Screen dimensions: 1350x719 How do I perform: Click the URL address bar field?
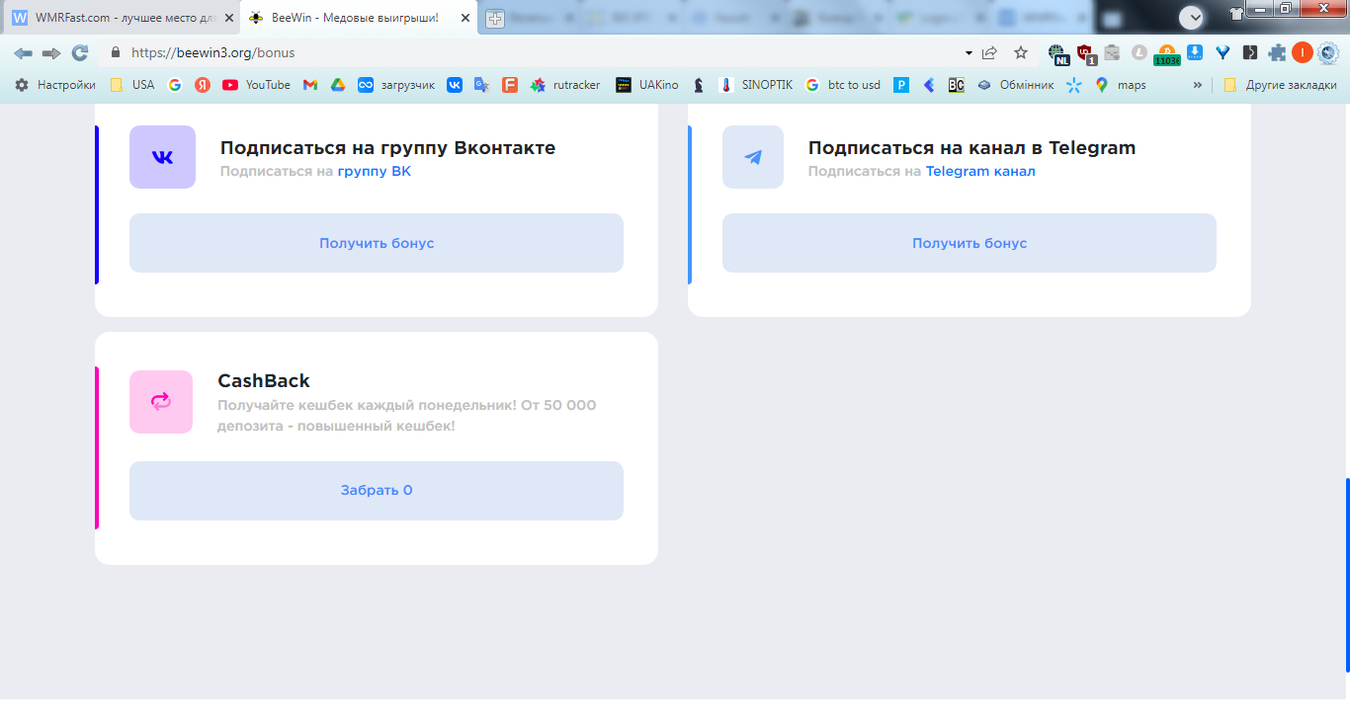[x=534, y=52]
